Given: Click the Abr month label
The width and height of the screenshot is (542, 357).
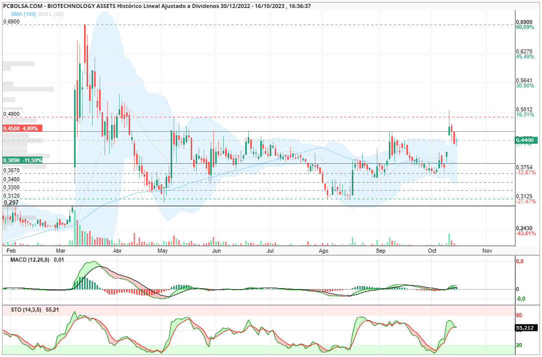Looking at the screenshot, I should tap(118, 251).
